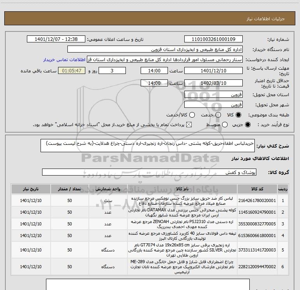Click the delivery city field قزوین
This screenshot has height=290, width=300.
[214, 104]
